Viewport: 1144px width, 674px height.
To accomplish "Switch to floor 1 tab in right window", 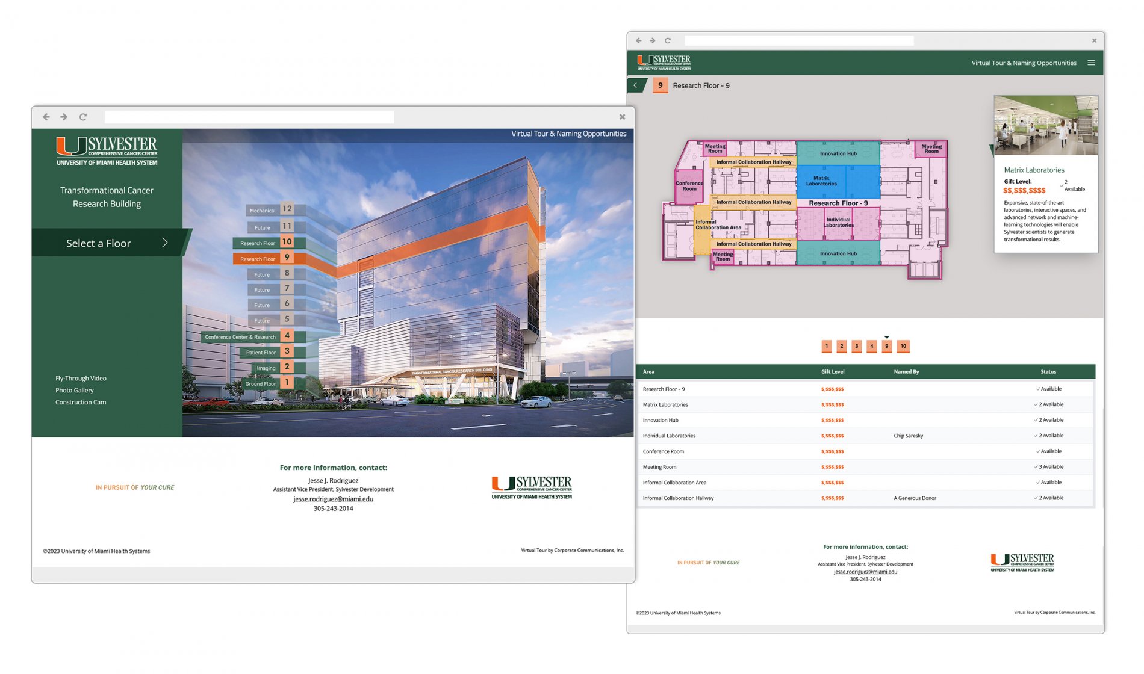I will (827, 346).
